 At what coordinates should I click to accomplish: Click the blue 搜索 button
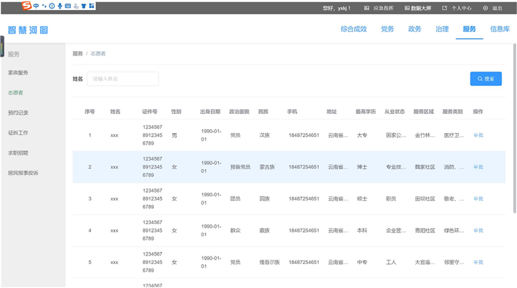pos(486,79)
